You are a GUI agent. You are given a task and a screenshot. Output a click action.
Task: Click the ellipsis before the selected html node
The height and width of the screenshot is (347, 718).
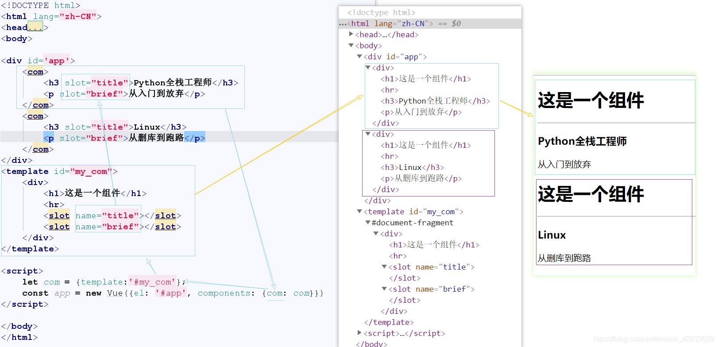(343, 24)
